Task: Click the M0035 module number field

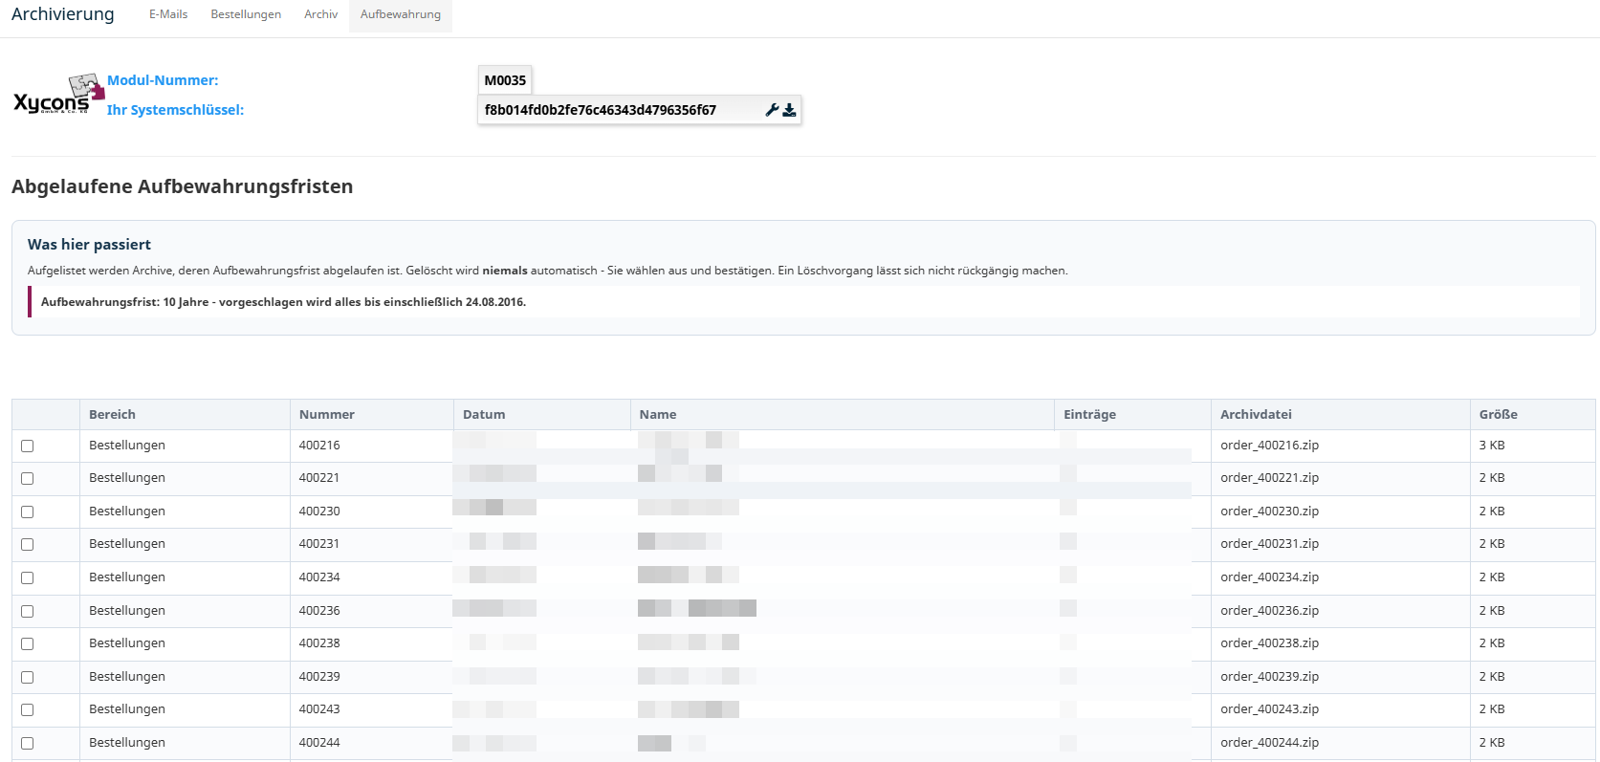Action: tap(505, 80)
